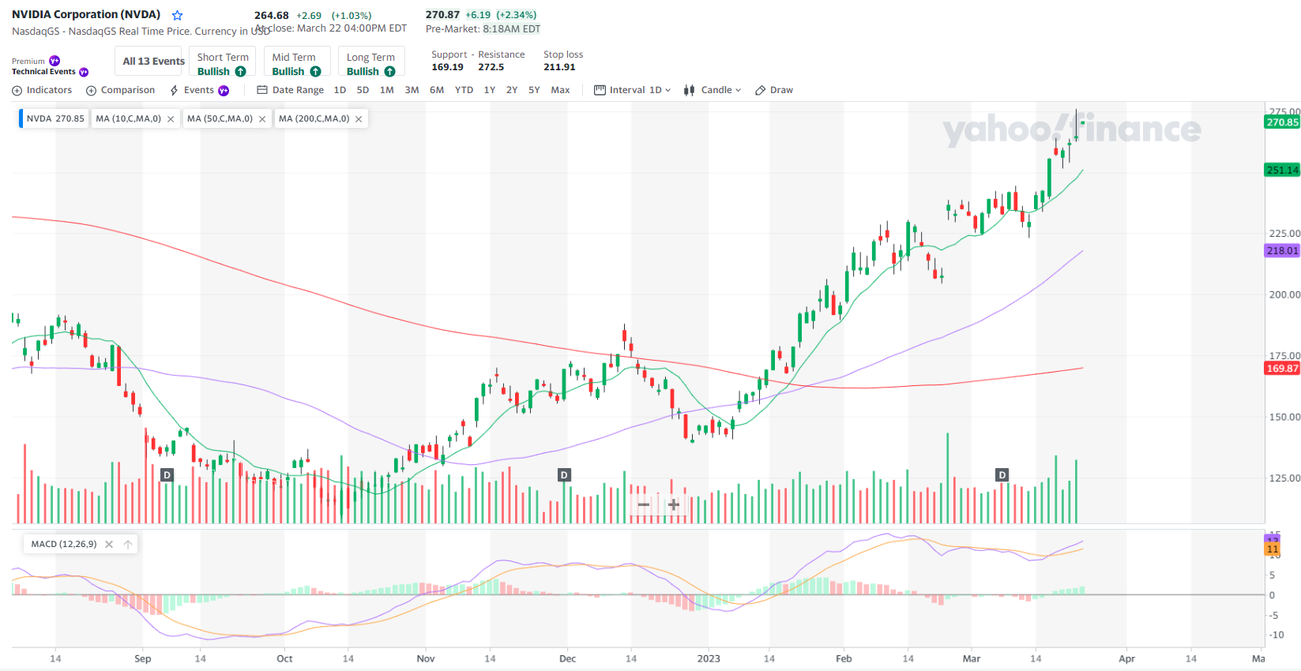Click the Mid Term bullish arrow icon
1301x671 pixels.
coord(315,71)
